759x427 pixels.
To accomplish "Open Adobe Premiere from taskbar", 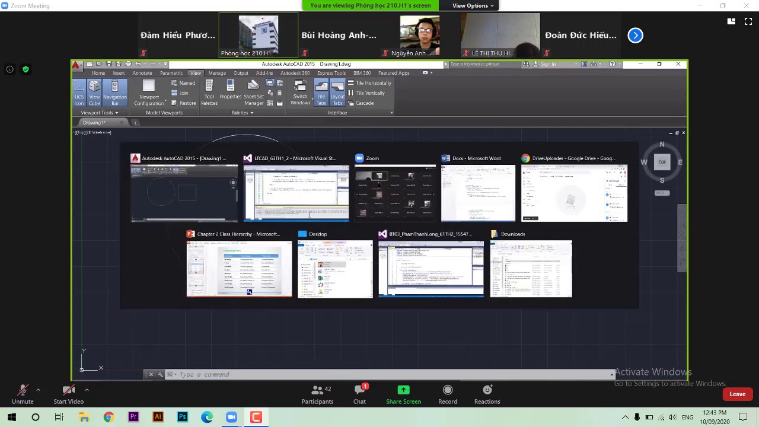I will 133,417.
